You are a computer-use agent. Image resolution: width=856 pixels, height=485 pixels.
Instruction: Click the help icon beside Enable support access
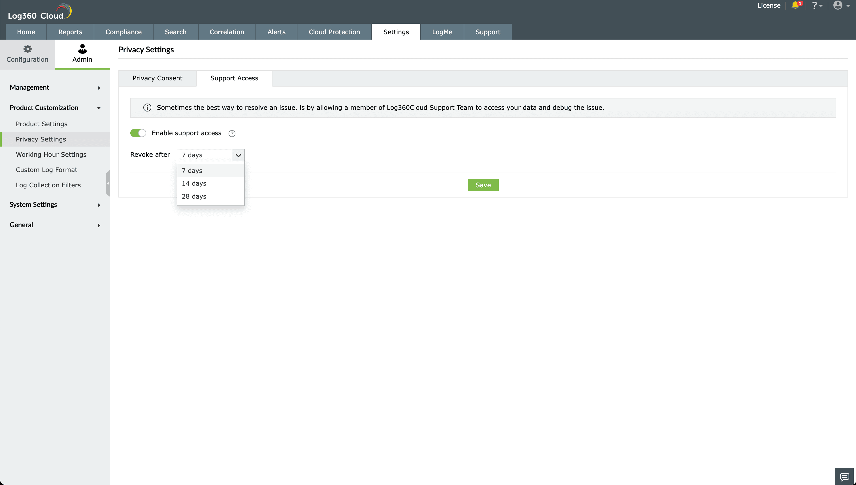coord(232,134)
